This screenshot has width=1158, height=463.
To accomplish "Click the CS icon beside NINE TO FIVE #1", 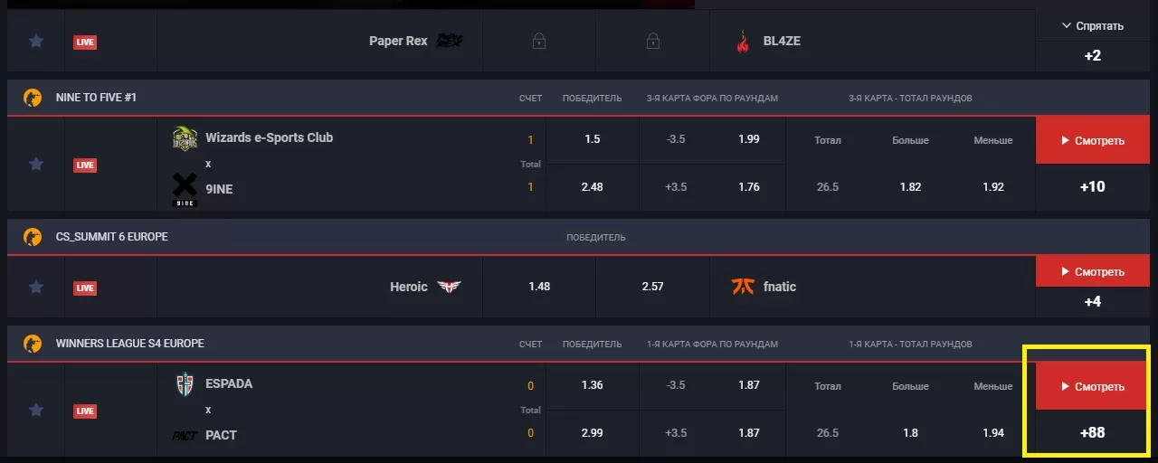I will point(33,98).
